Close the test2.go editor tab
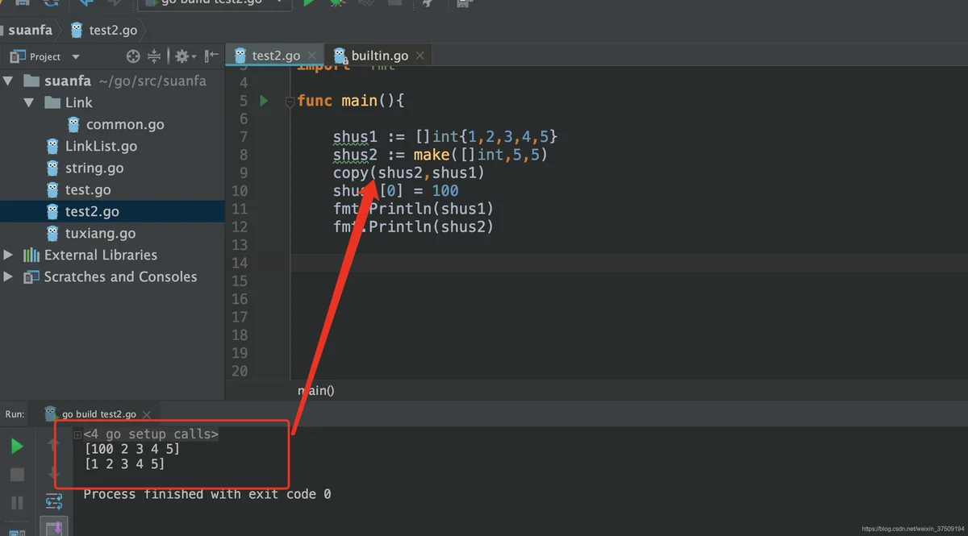This screenshot has height=536, width=968. pyautogui.click(x=312, y=56)
